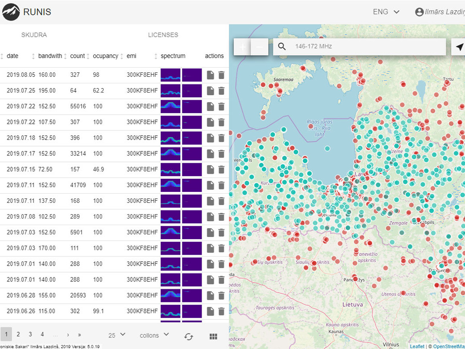Switch to the SKUDRA tab
465x349 pixels.
34,35
